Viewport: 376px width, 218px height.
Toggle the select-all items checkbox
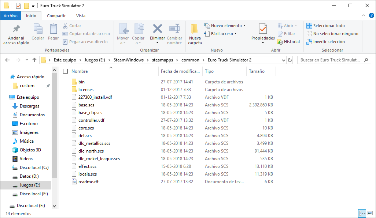click(x=66, y=71)
